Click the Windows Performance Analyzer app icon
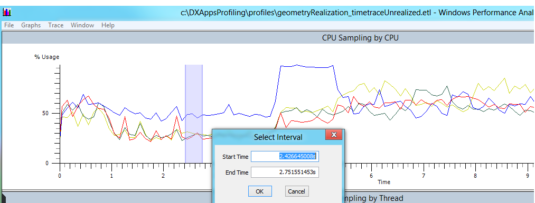The width and height of the screenshot is (535, 203). (x=7, y=12)
